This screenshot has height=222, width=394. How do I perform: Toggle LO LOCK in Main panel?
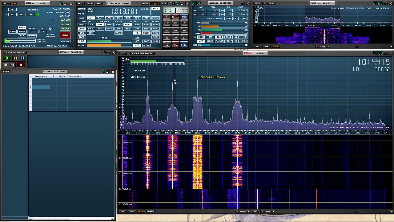point(65,29)
